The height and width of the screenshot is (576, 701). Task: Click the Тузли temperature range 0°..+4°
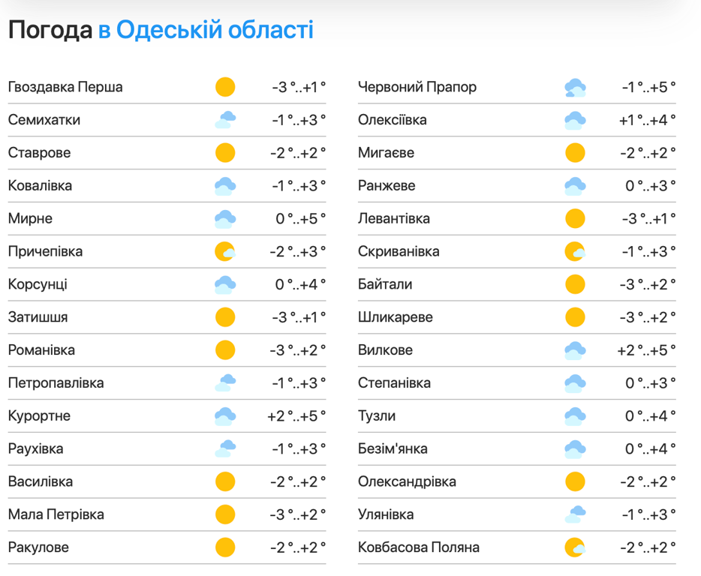(651, 415)
